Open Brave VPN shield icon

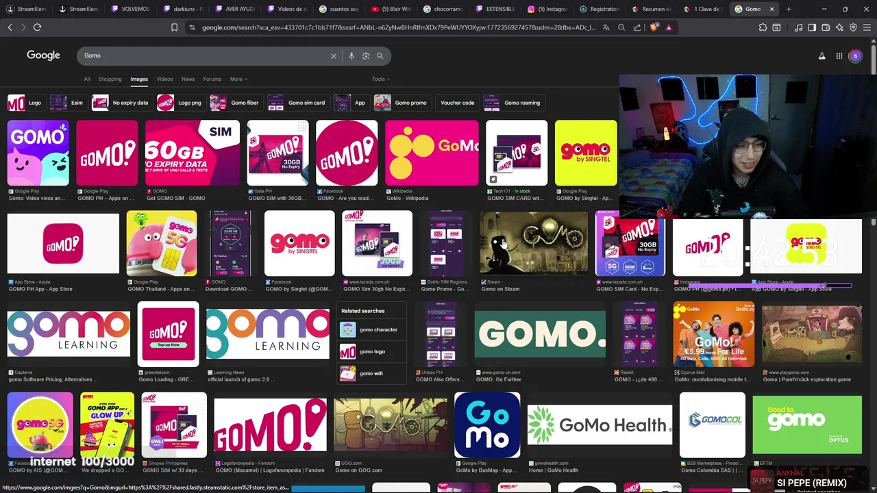[853, 27]
